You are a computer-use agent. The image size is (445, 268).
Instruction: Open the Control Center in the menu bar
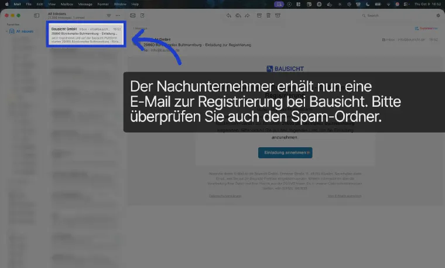click(406, 4)
